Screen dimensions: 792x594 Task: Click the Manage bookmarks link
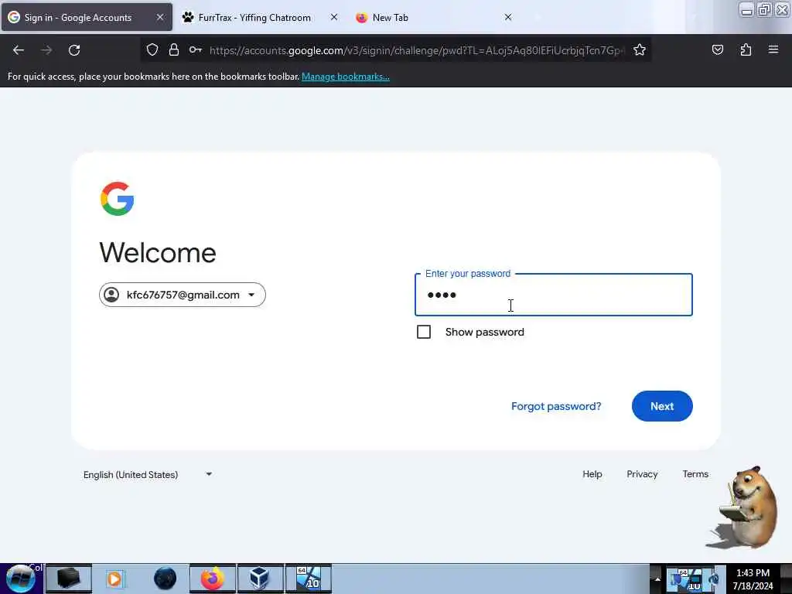point(346,77)
